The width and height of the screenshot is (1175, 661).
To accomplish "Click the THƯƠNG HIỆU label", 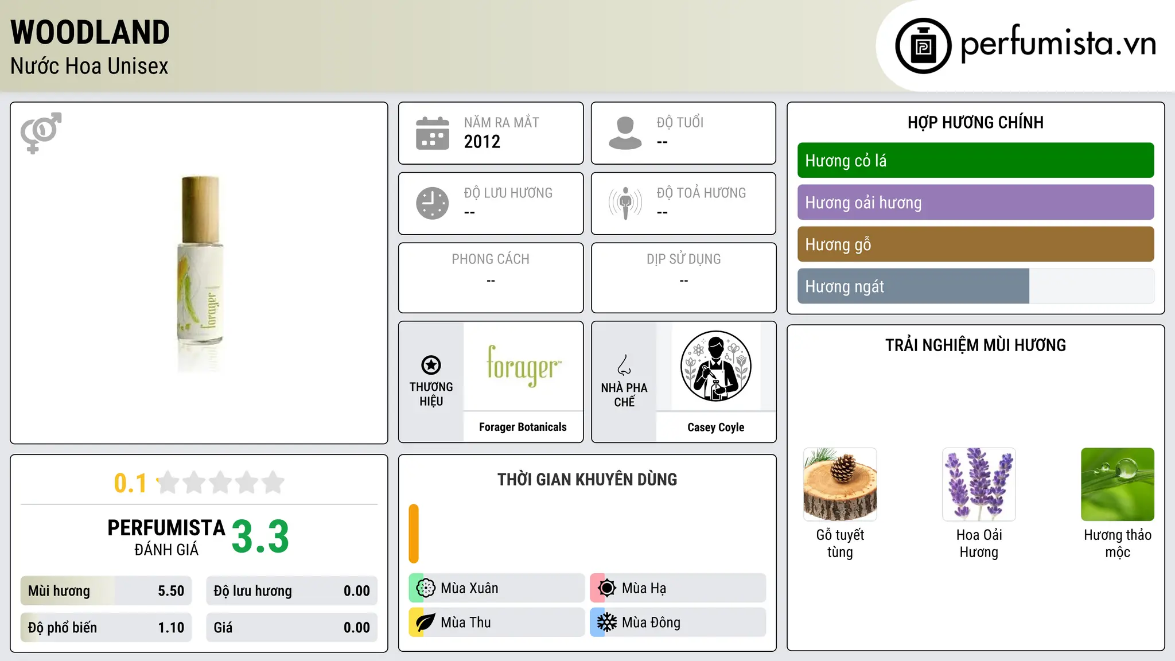I will pyautogui.click(x=431, y=394).
